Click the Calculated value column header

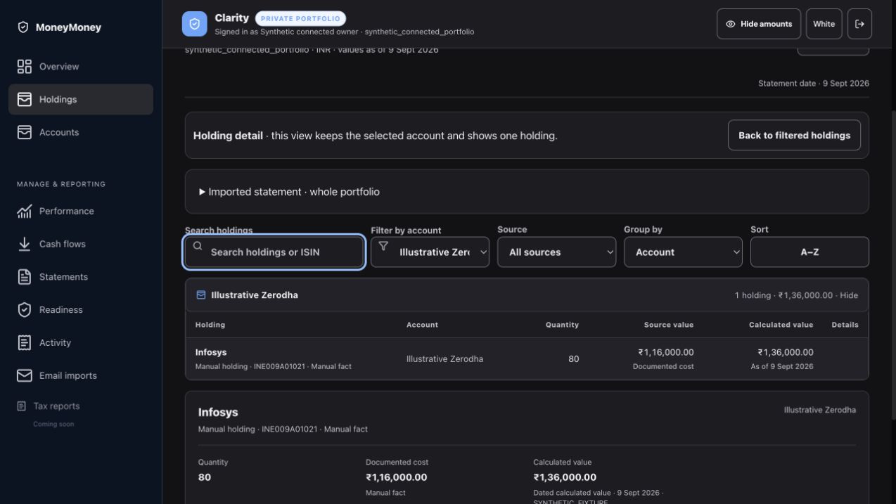tap(781, 325)
